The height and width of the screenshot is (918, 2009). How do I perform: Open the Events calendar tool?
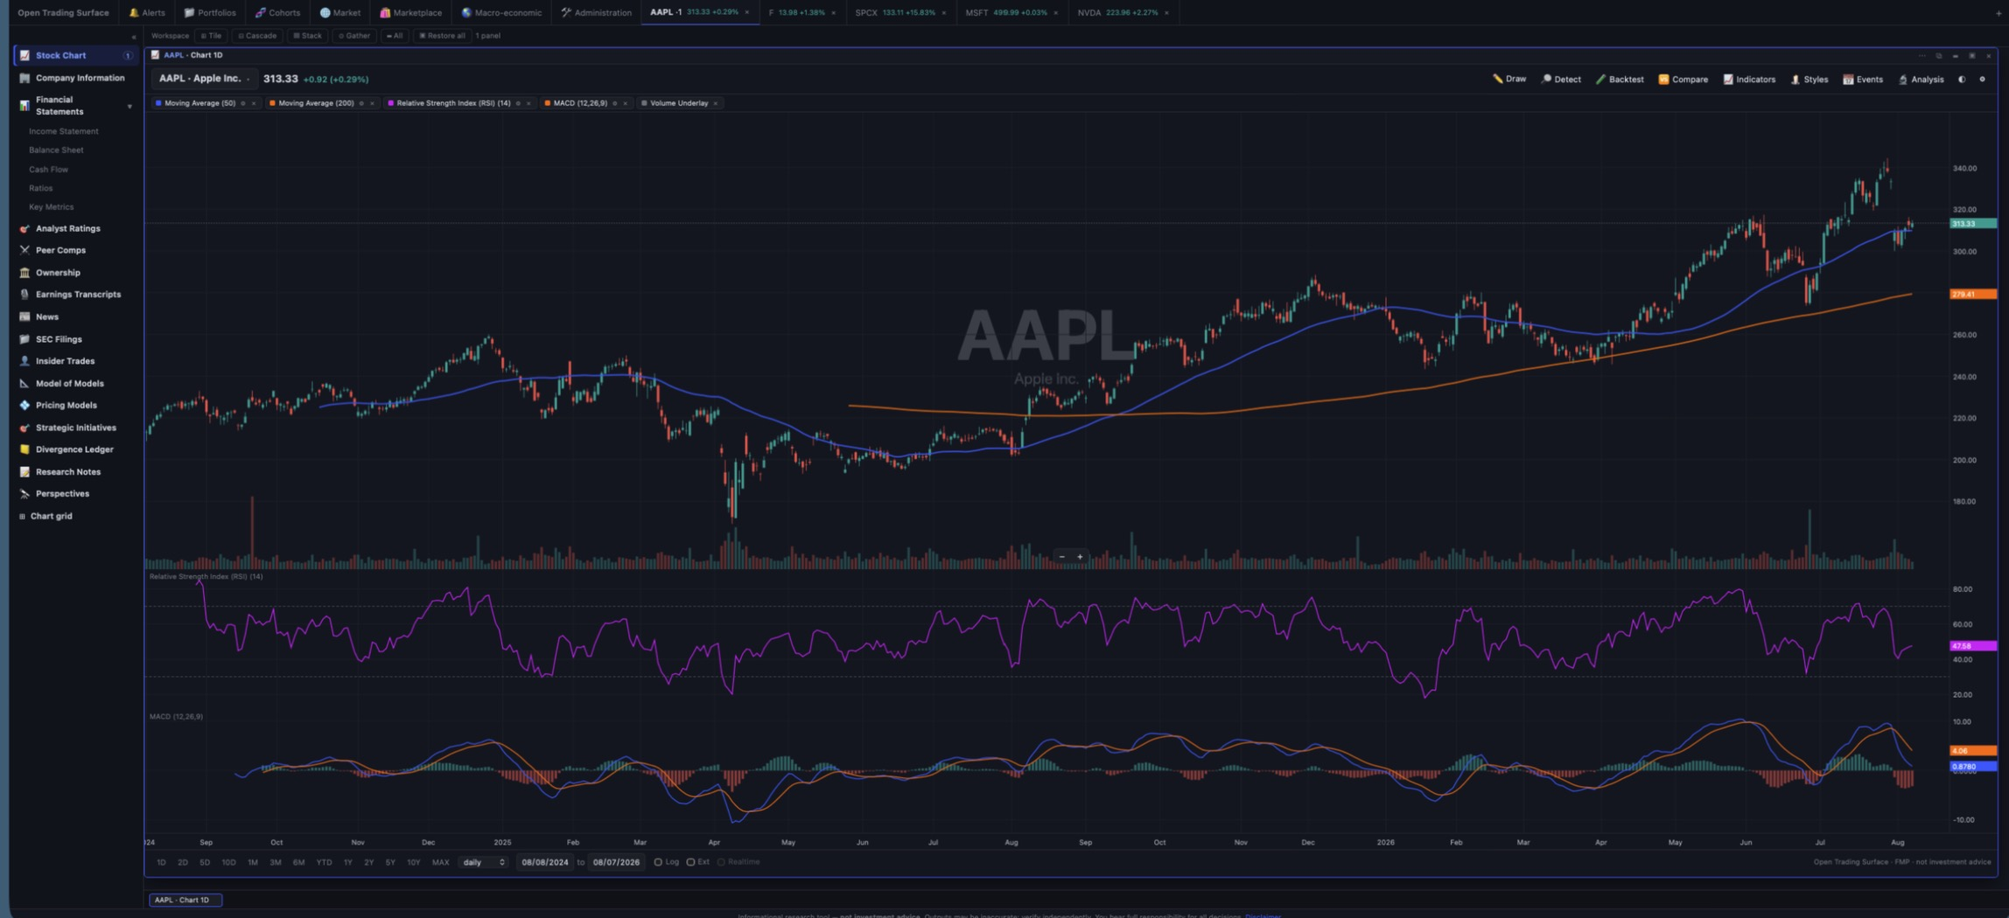pyautogui.click(x=1863, y=79)
